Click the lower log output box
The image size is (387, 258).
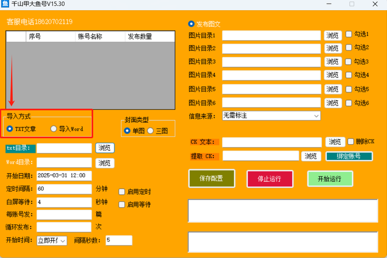(283, 242)
